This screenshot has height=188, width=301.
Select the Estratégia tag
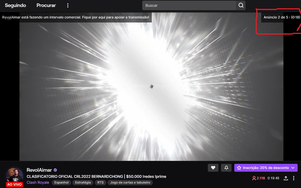click(83, 182)
